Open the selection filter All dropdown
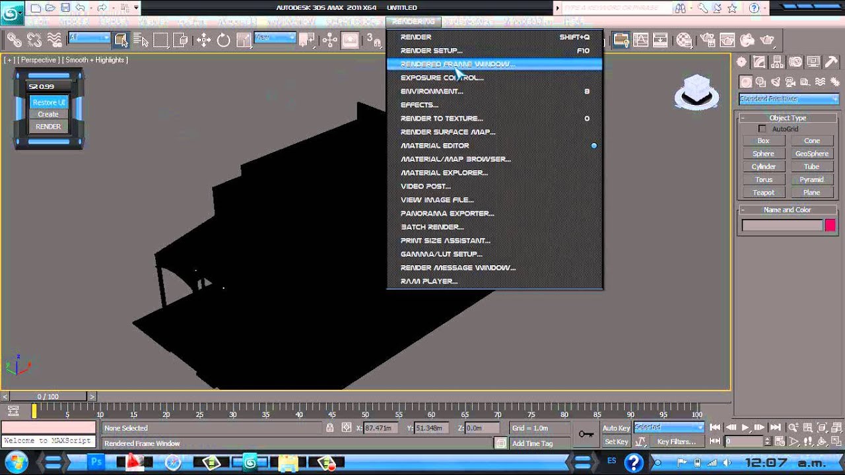Viewport: 845px width, 475px height. [x=88, y=38]
